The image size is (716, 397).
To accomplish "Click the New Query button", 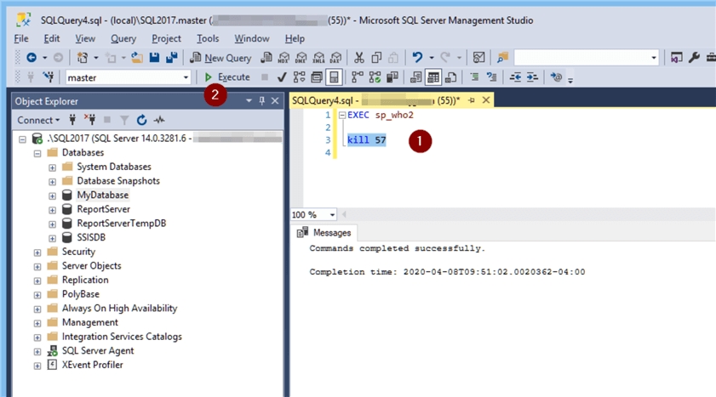I will [x=221, y=58].
